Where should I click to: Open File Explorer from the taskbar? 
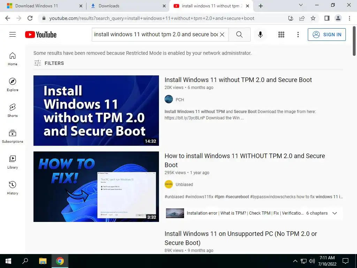tap(43, 261)
